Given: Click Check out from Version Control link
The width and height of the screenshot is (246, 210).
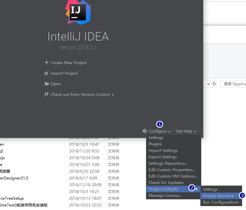Looking at the screenshot, I should [x=80, y=94].
